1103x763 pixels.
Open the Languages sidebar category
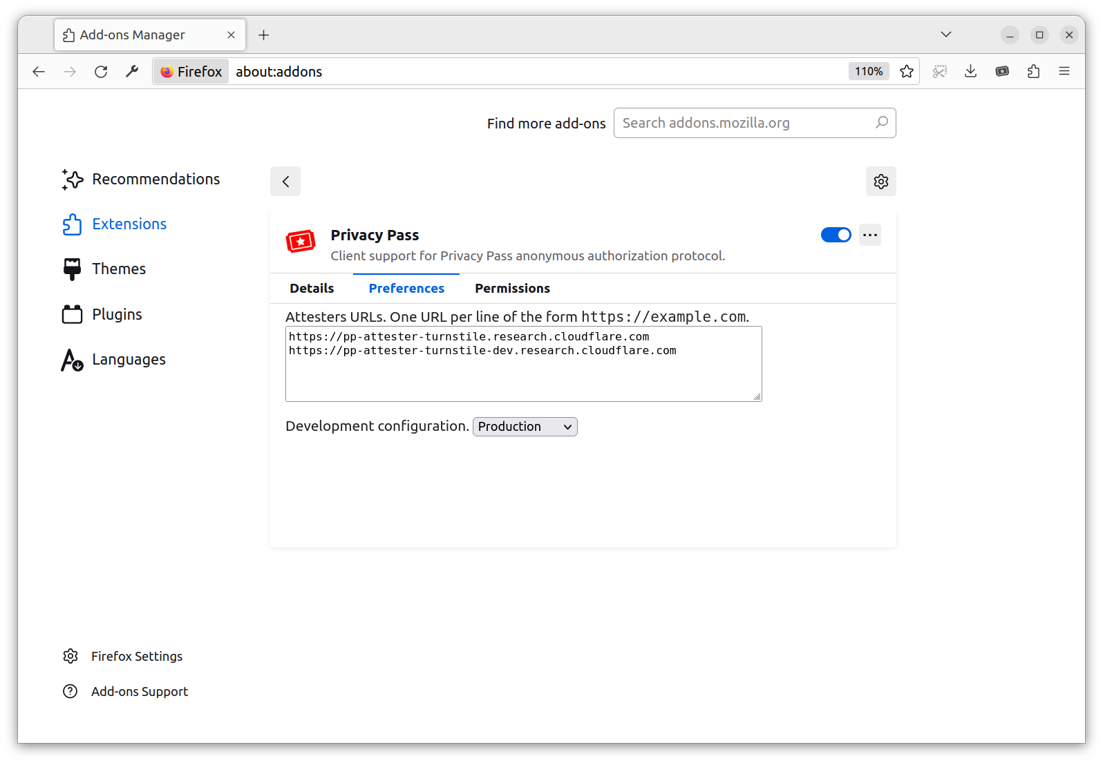coord(114,360)
